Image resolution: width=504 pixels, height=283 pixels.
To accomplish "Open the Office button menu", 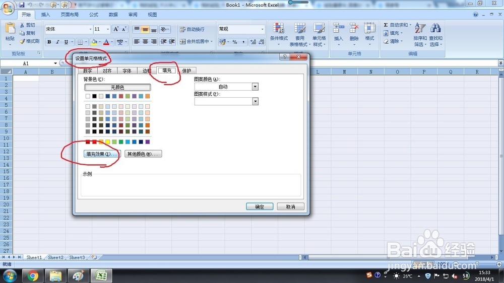I will 8,8.
